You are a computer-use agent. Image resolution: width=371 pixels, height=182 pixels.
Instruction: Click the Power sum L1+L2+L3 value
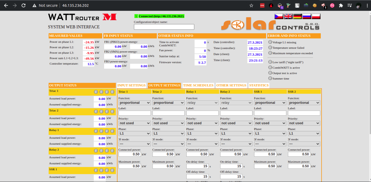tap(88, 58)
